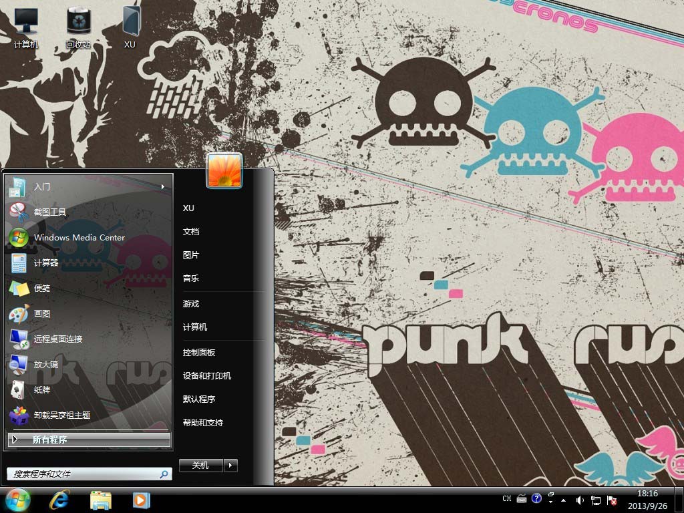The image size is (684, 513).
Task: Open 控制面板 control panel
Action: click(199, 353)
